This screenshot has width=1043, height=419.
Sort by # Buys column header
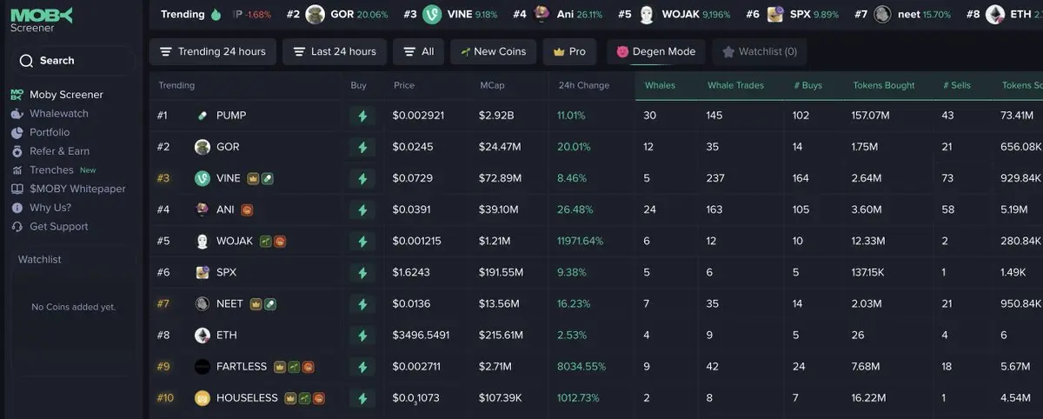[x=807, y=85]
